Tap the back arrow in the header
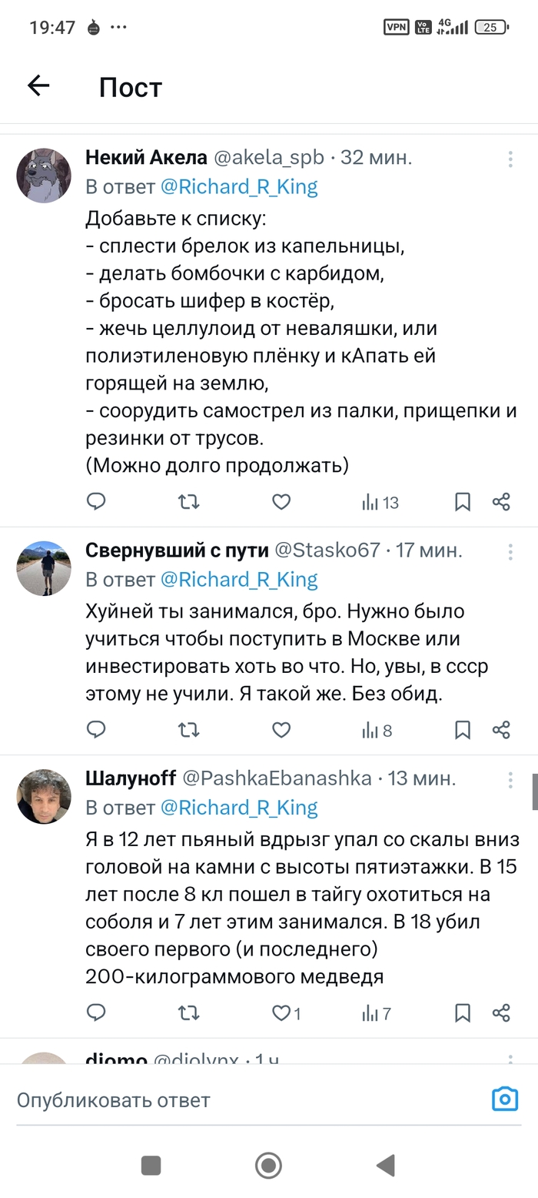538x1198 pixels. click(38, 86)
